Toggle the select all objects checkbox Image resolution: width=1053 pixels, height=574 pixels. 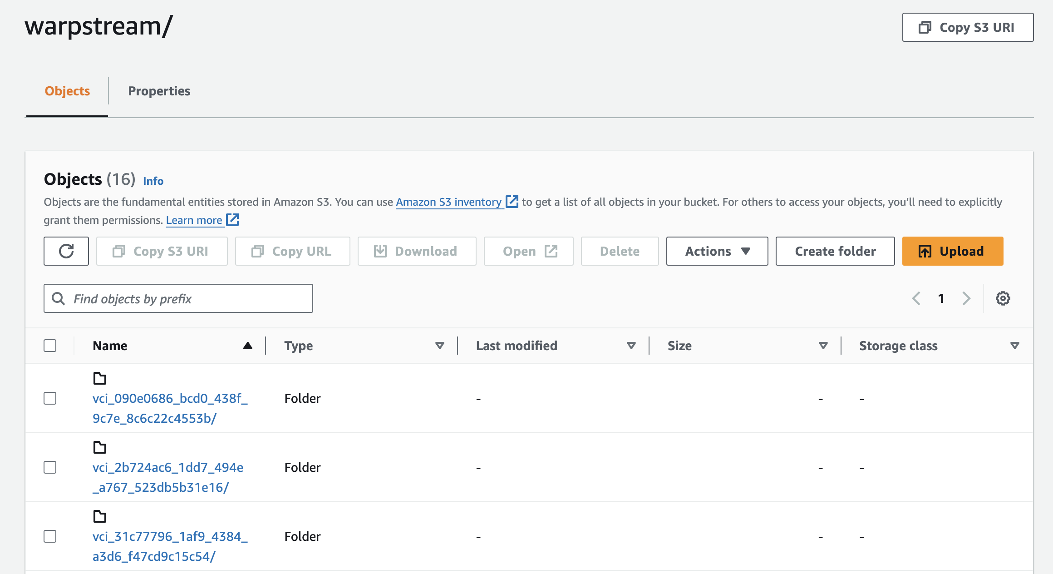(x=50, y=346)
